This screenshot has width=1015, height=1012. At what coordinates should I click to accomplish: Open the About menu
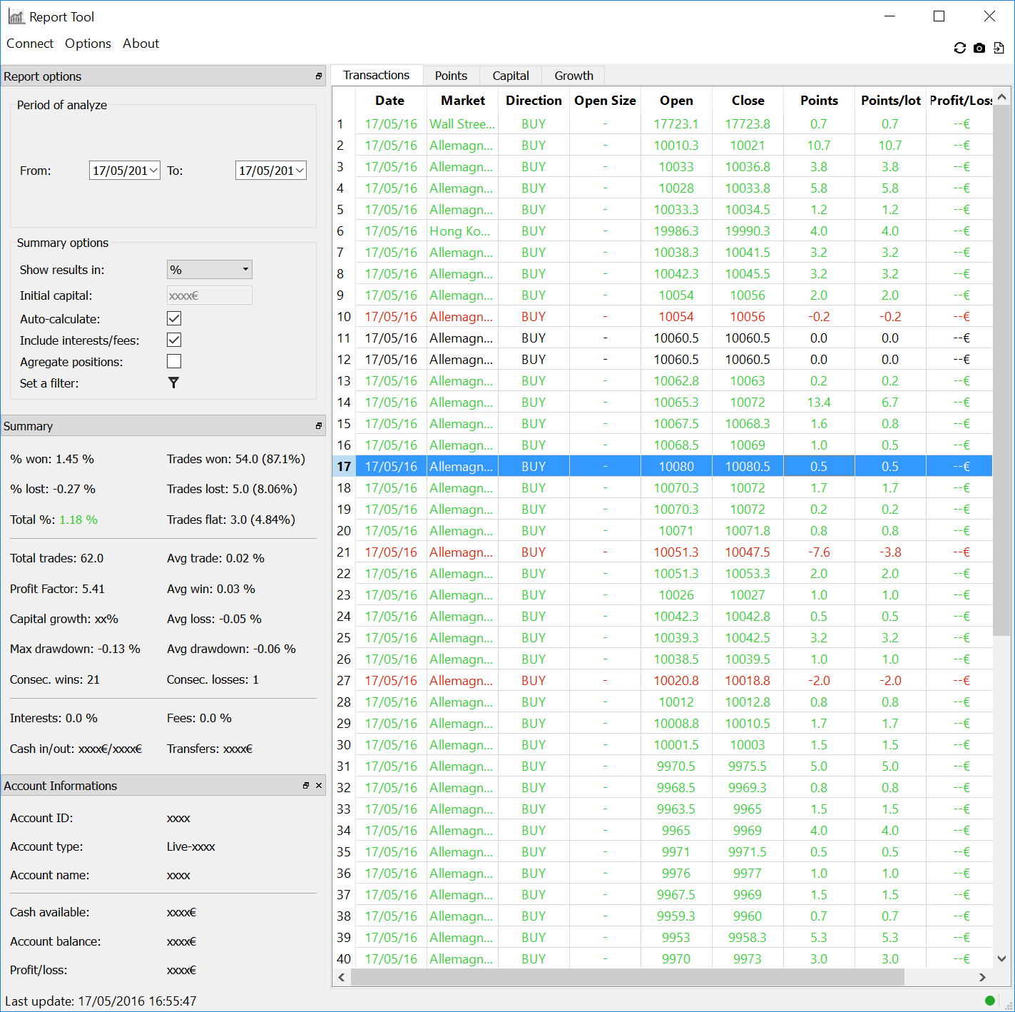(x=141, y=44)
